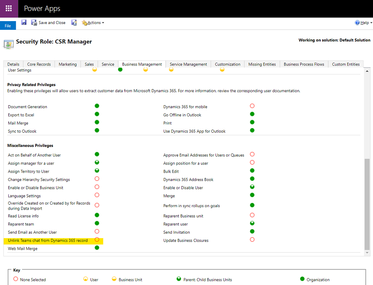This screenshot has height=285, width=373.
Task: Toggle Bulk Edit privilege circle
Action: (252, 171)
